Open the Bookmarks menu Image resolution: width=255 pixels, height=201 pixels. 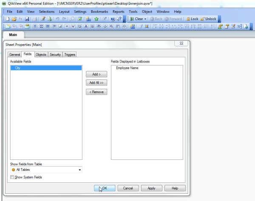(x=99, y=11)
